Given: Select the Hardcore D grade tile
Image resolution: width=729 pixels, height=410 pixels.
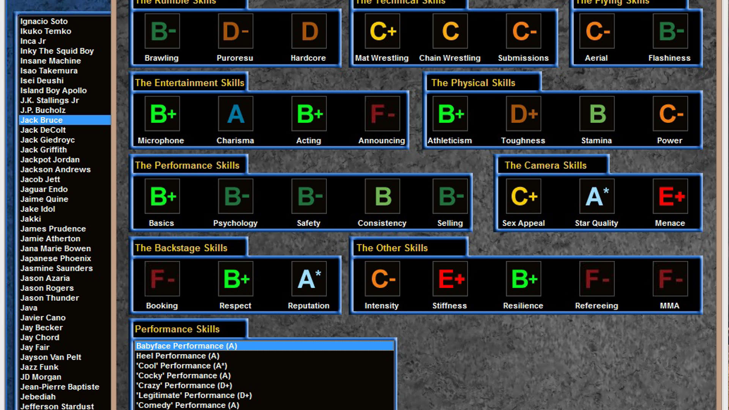Looking at the screenshot, I should pyautogui.click(x=309, y=31).
